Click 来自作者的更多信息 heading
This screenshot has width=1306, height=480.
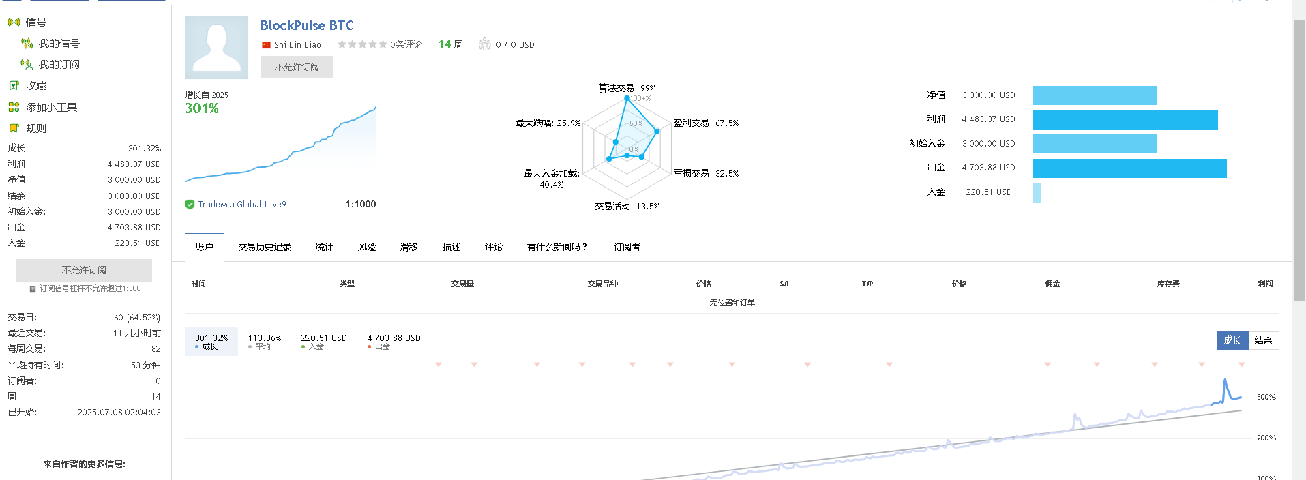[84, 464]
